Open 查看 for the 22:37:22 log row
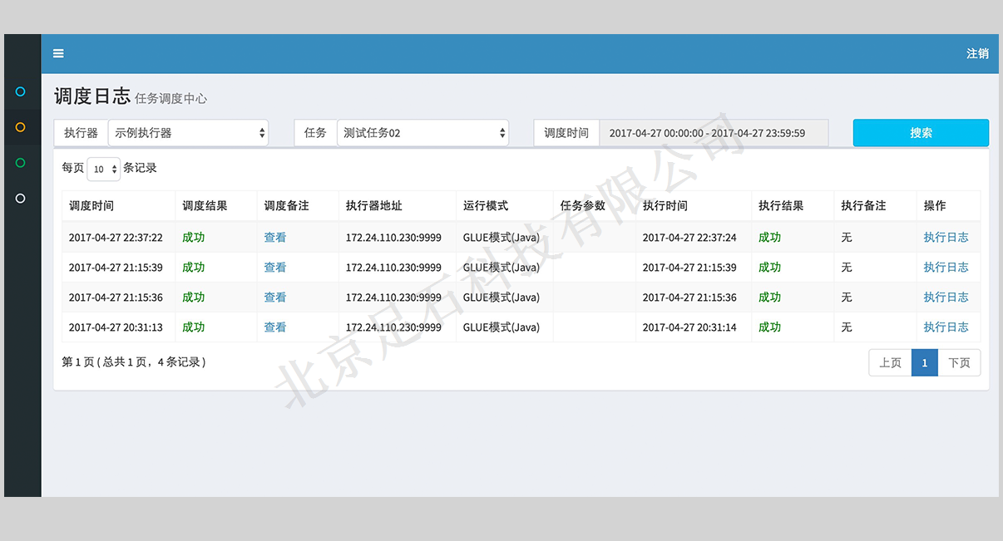Screen dimensions: 1003x541 (x=274, y=238)
